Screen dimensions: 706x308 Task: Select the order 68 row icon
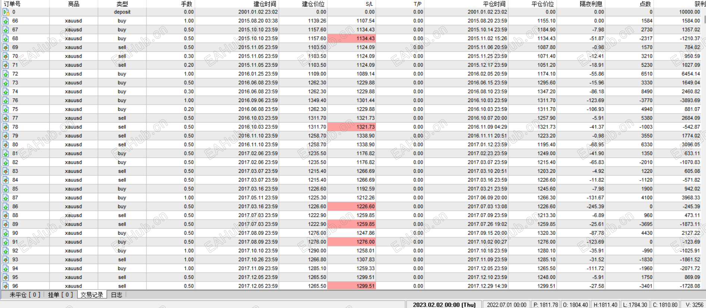6,39
